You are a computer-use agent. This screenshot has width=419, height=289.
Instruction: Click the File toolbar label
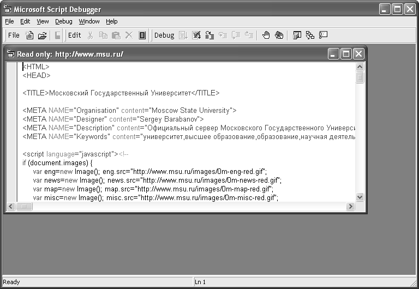click(14, 35)
